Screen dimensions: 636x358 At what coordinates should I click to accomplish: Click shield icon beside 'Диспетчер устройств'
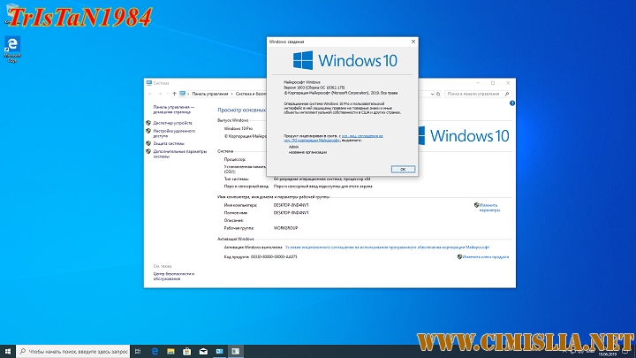tap(148, 123)
